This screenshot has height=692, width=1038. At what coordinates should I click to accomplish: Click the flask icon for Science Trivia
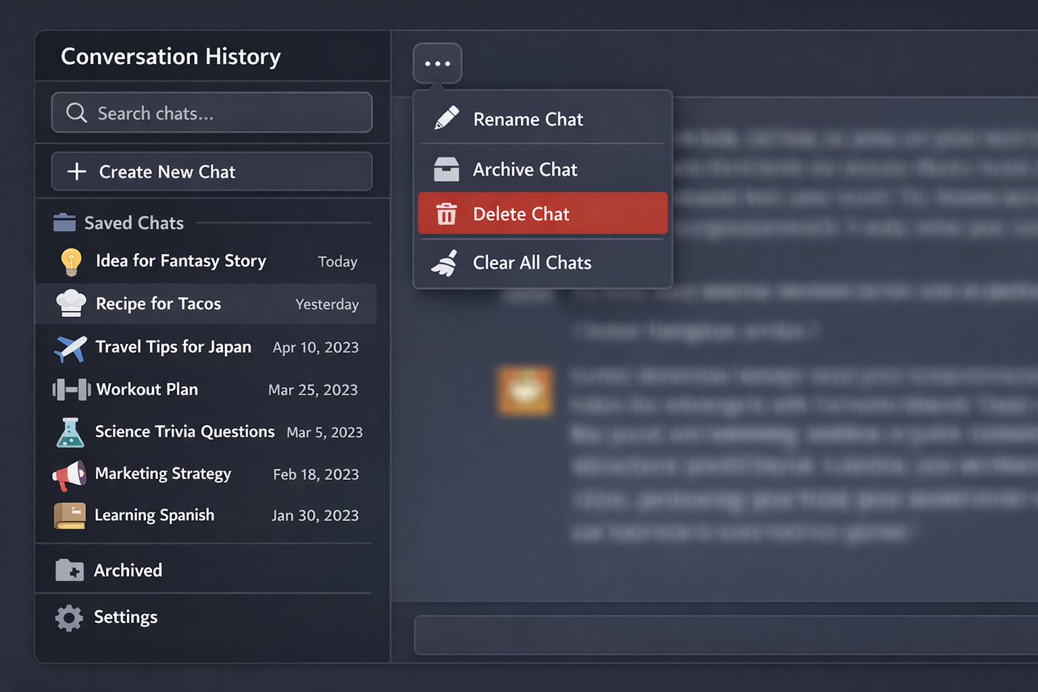[70, 432]
